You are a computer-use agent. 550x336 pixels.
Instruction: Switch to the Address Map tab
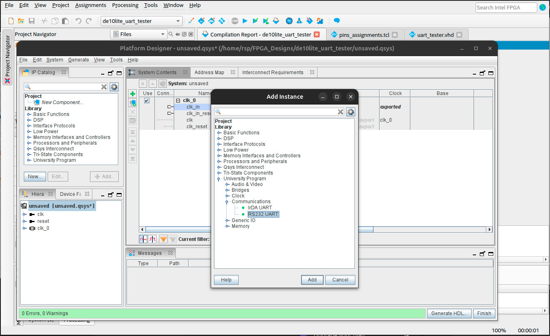click(209, 73)
